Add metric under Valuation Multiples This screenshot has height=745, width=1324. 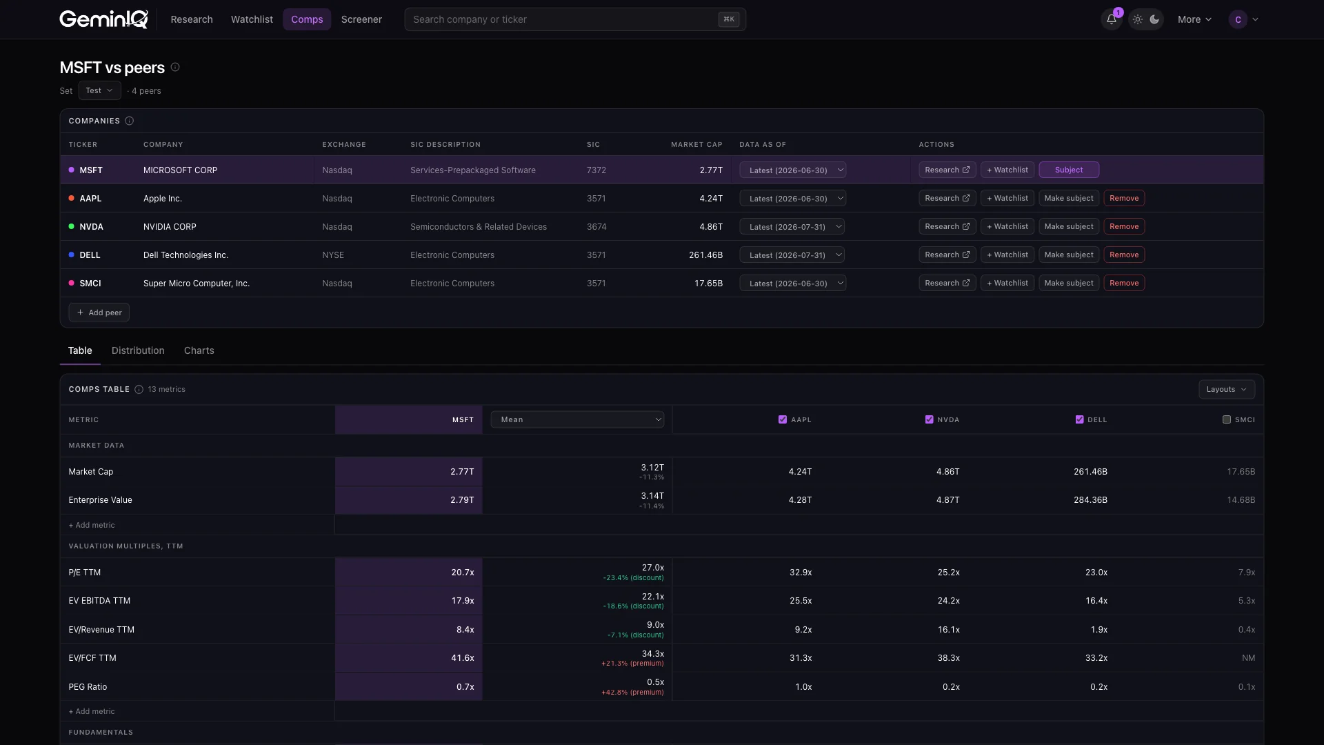(x=92, y=711)
